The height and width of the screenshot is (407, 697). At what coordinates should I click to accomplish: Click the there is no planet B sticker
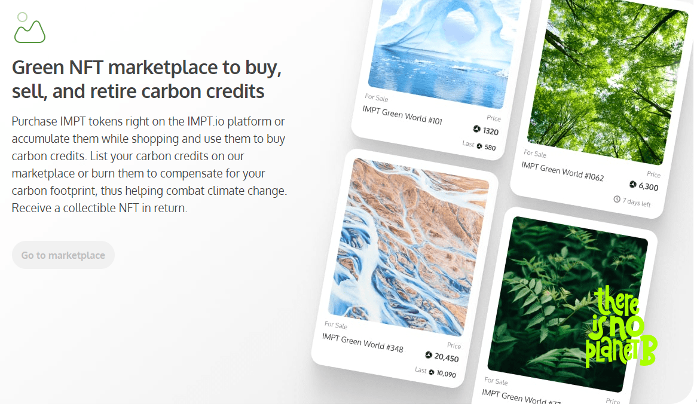[620, 326]
